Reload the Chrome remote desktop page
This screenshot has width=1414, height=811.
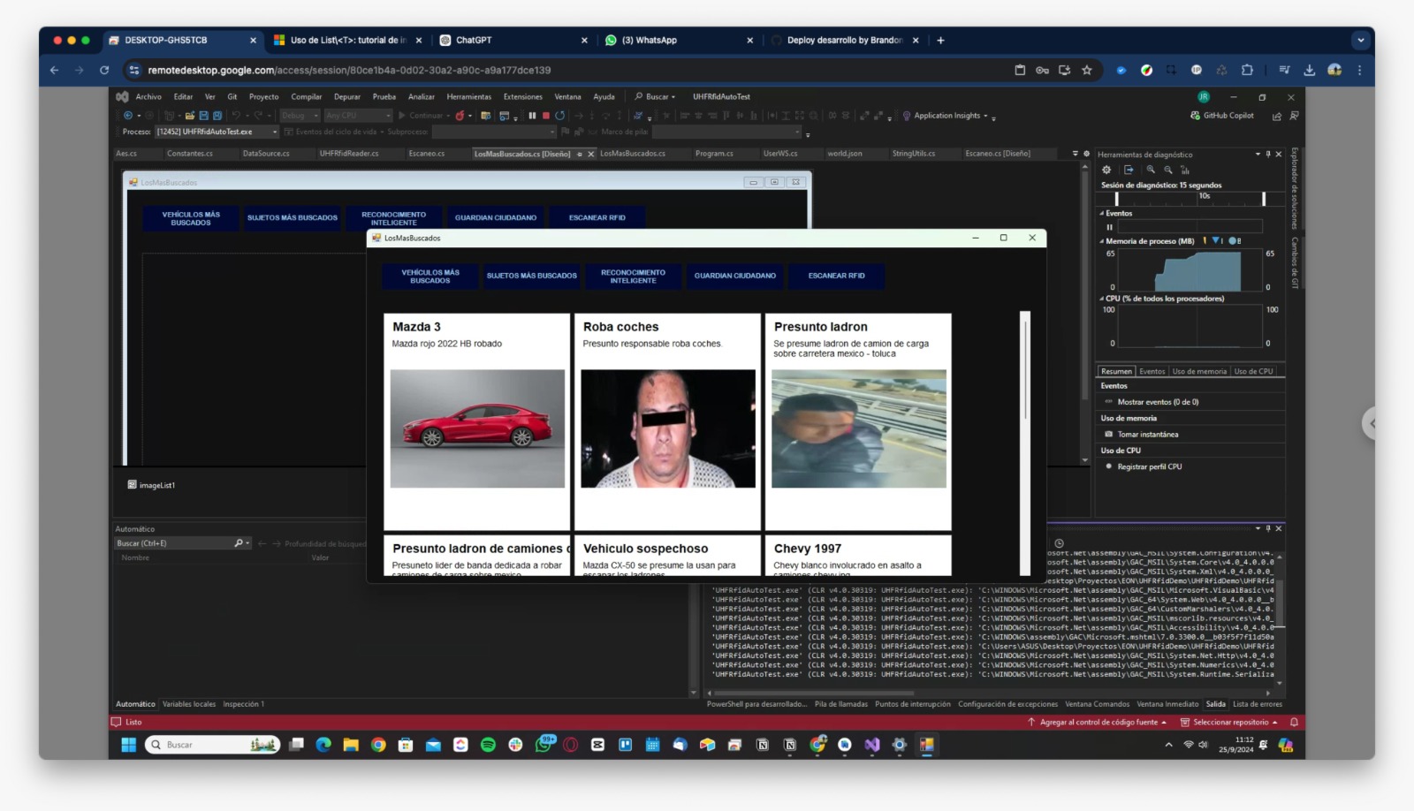click(104, 70)
